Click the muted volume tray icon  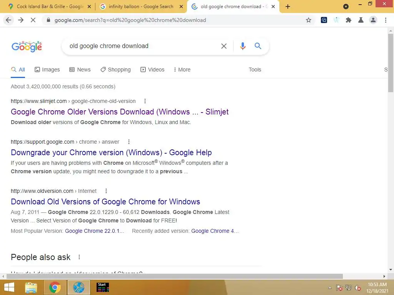[358, 288]
